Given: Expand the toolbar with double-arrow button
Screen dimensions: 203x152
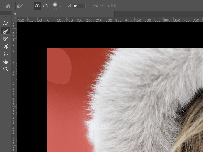Looking at the screenshot, I should [x=3, y=13].
